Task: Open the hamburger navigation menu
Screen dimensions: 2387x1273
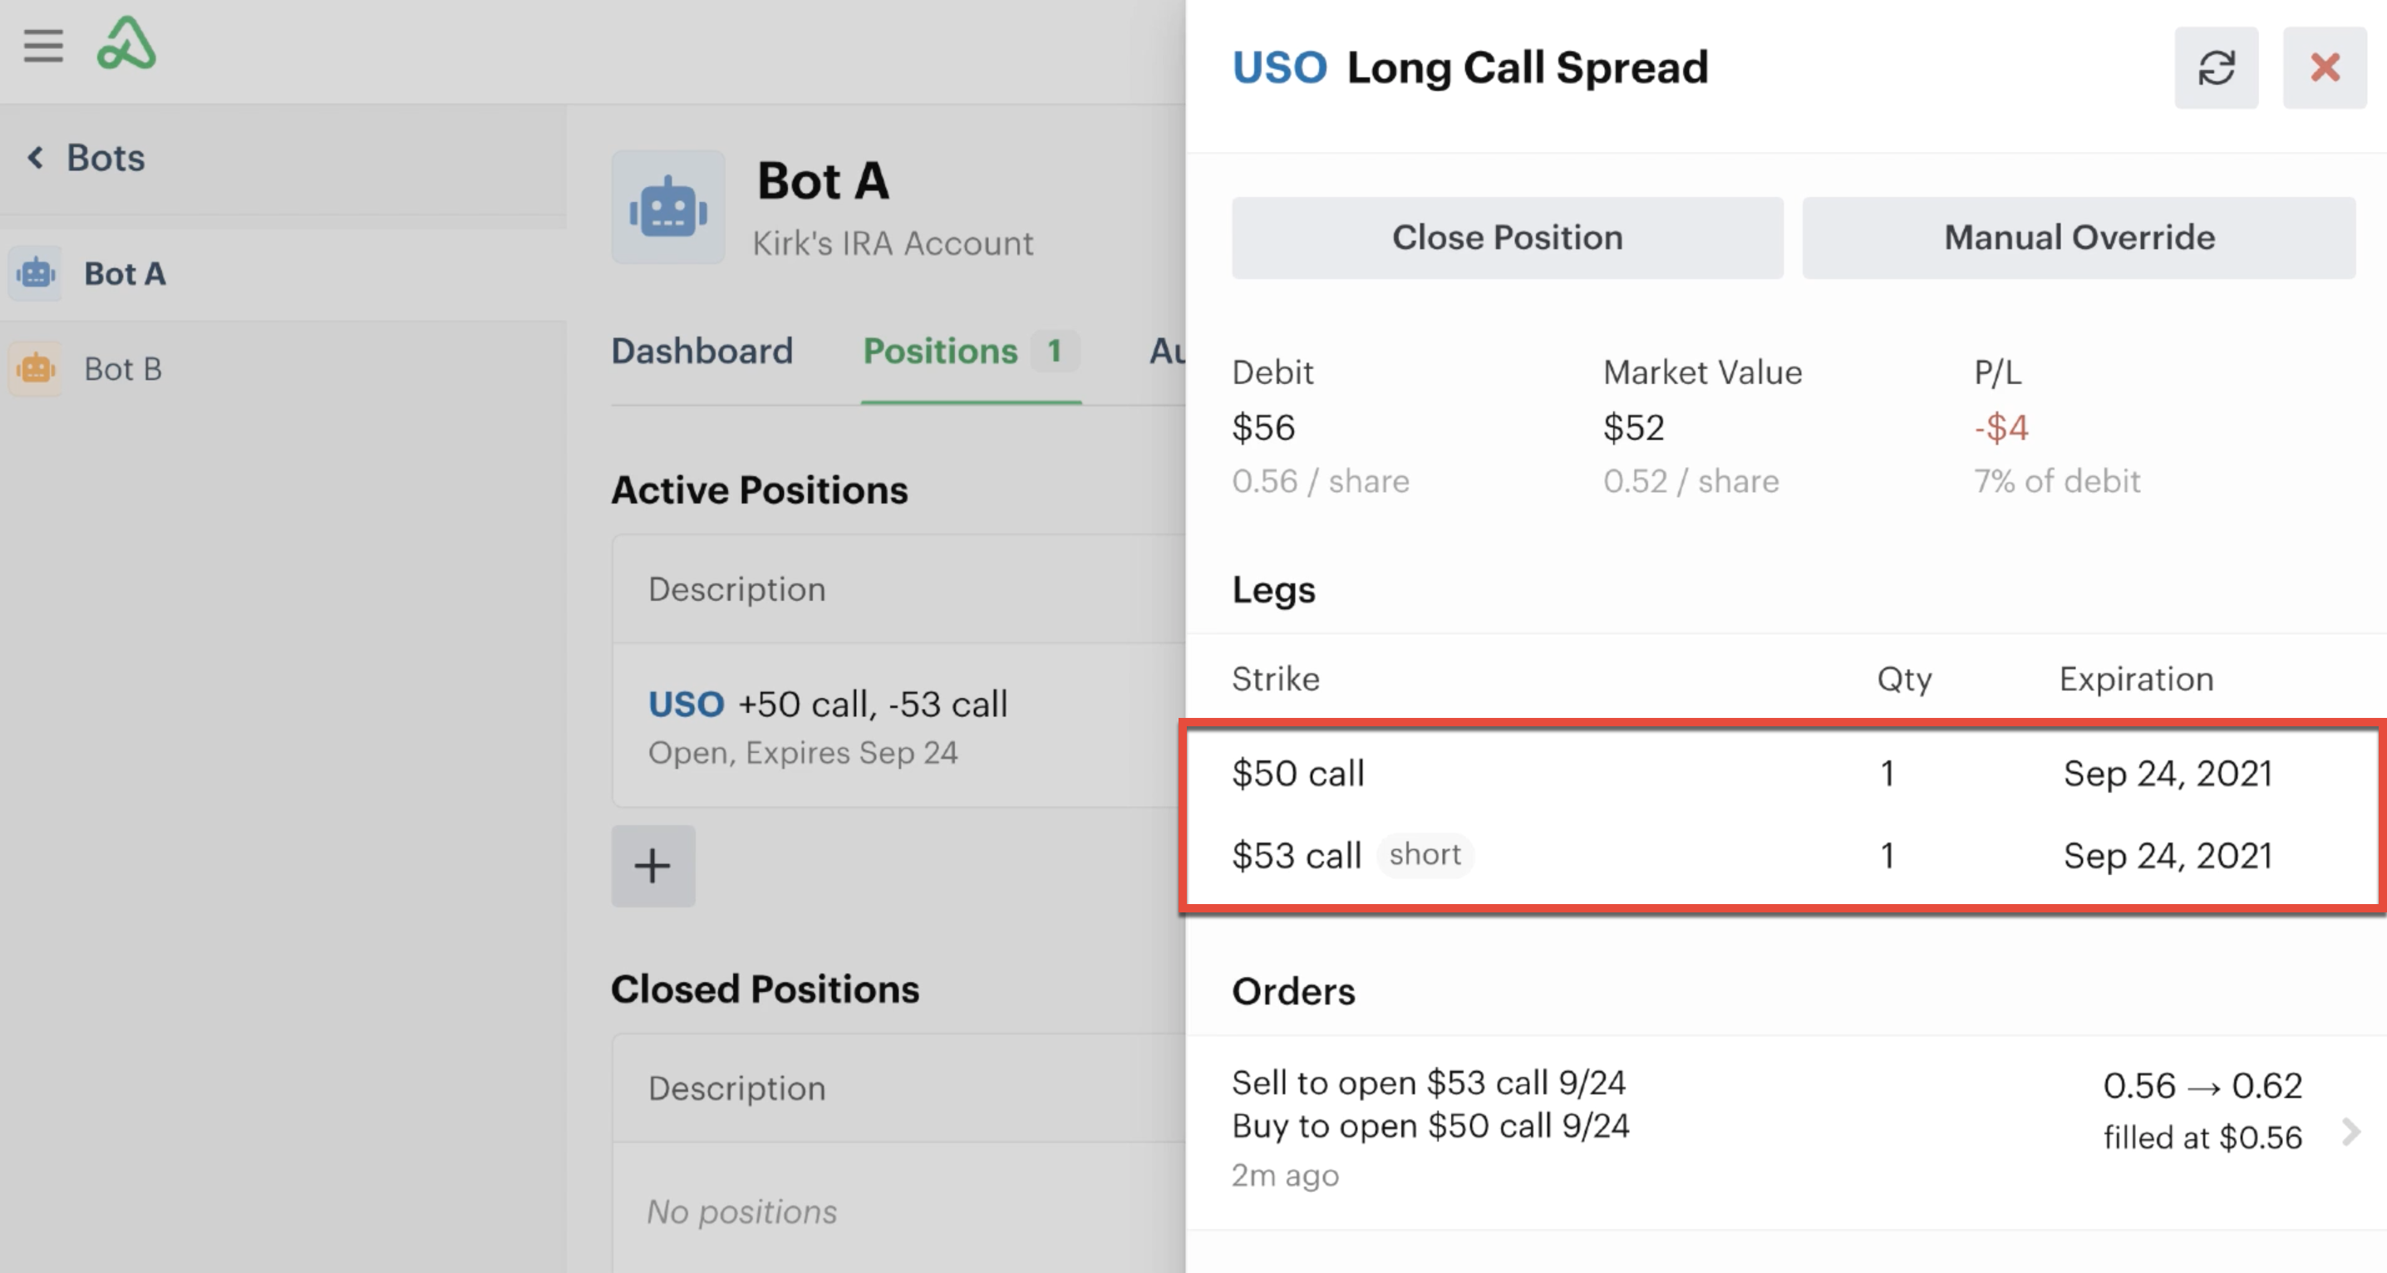Action: 43,45
